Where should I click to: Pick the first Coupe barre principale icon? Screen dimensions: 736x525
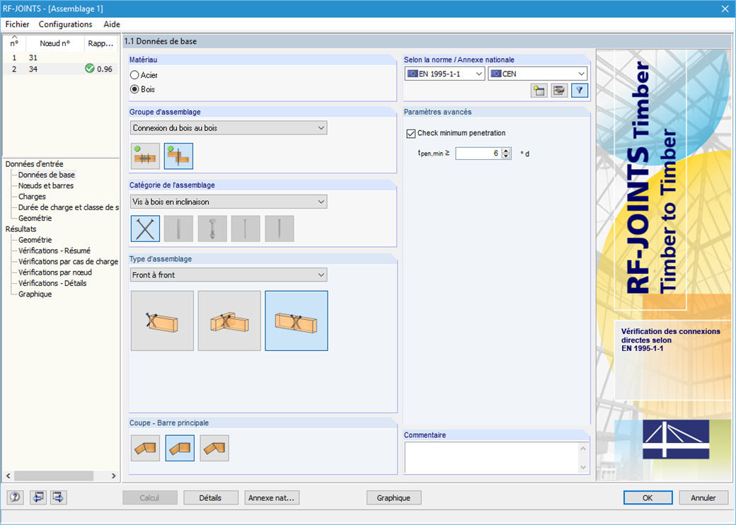(146, 448)
